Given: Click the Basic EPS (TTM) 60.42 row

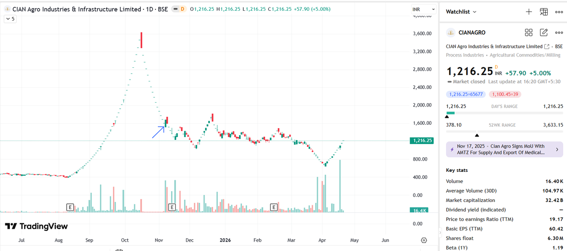Looking at the screenshot, I should [505, 228].
